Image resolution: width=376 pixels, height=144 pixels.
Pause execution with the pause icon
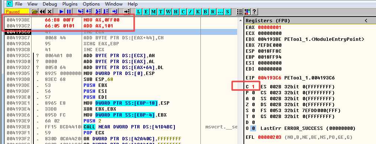[x=69, y=12]
